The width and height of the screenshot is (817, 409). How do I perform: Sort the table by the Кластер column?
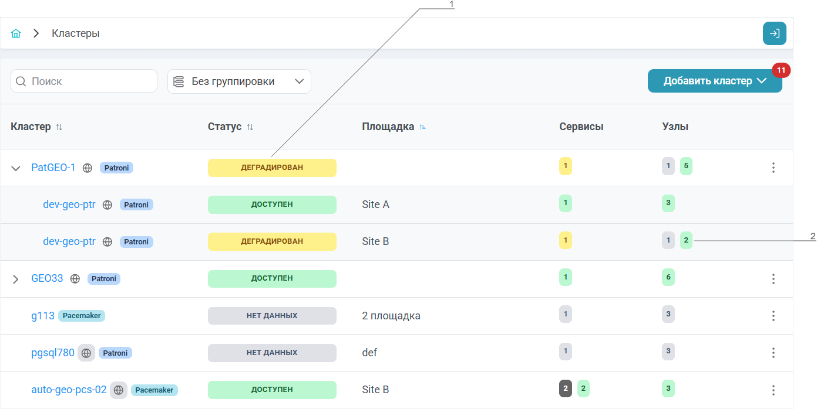(59, 127)
